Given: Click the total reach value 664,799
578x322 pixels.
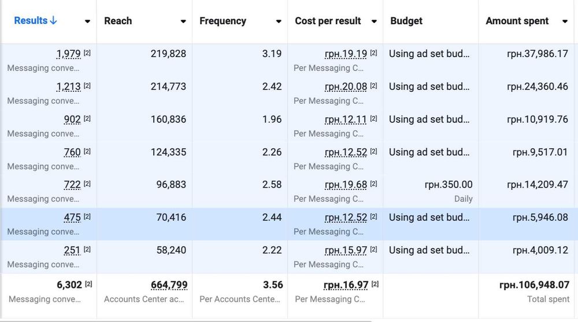Looking at the screenshot, I should [169, 285].
